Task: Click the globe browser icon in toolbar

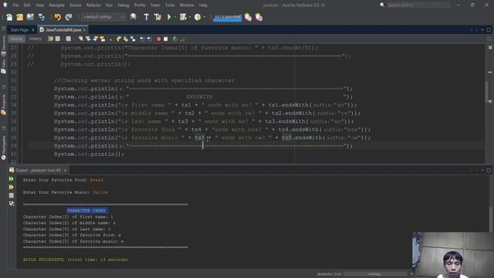Action: pos(133,17)
